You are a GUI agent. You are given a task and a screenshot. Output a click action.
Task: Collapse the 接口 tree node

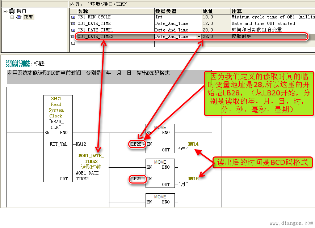tap(5, 11)
